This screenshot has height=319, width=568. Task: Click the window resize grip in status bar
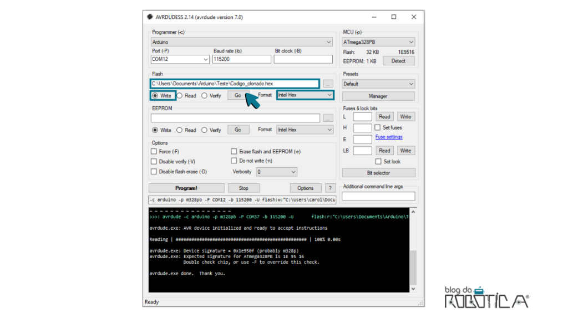(x=420, y=303)
